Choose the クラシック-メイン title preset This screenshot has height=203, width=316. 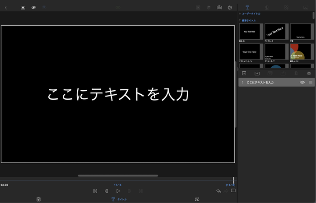click(x=250, y=51)
